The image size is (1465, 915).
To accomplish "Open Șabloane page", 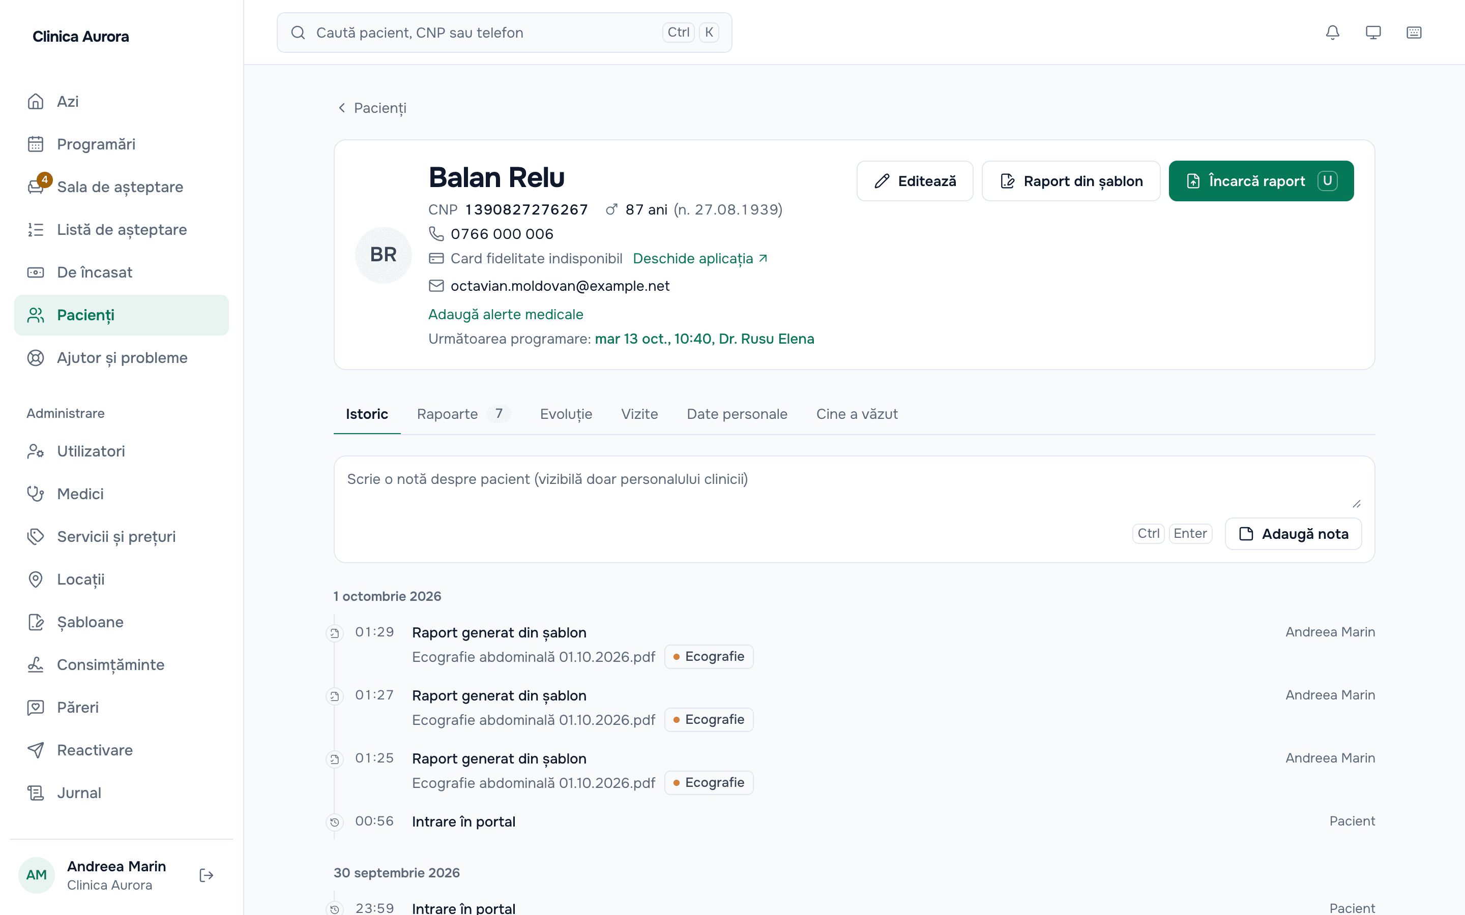I will tap(121, 622).
